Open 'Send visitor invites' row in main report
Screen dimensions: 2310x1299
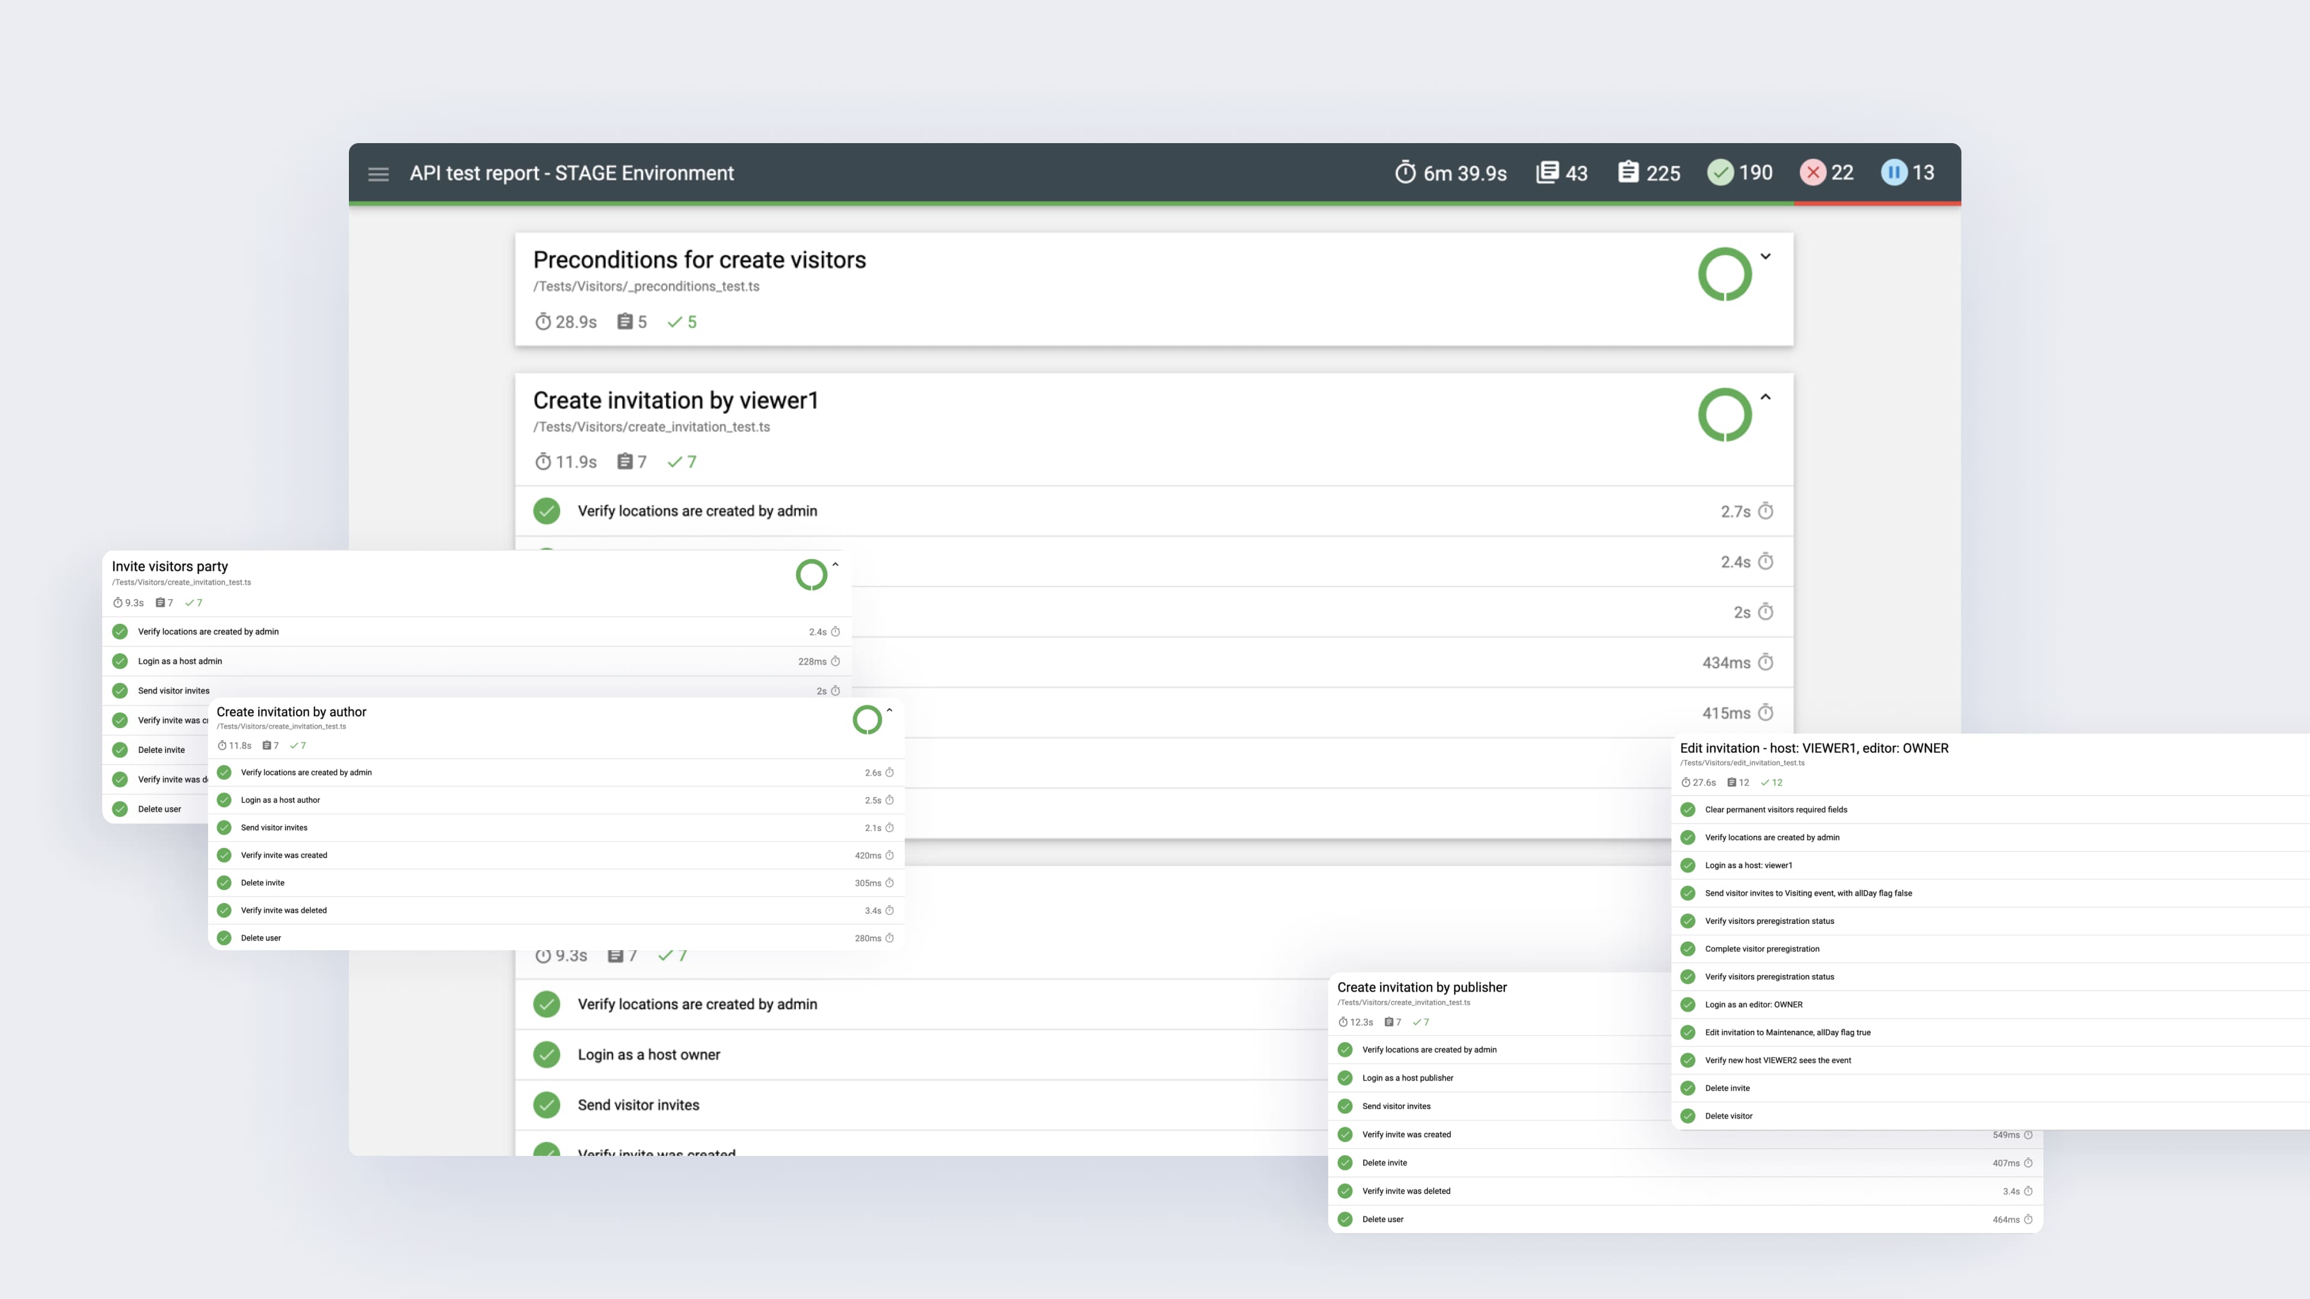(x=638, y=1105)
